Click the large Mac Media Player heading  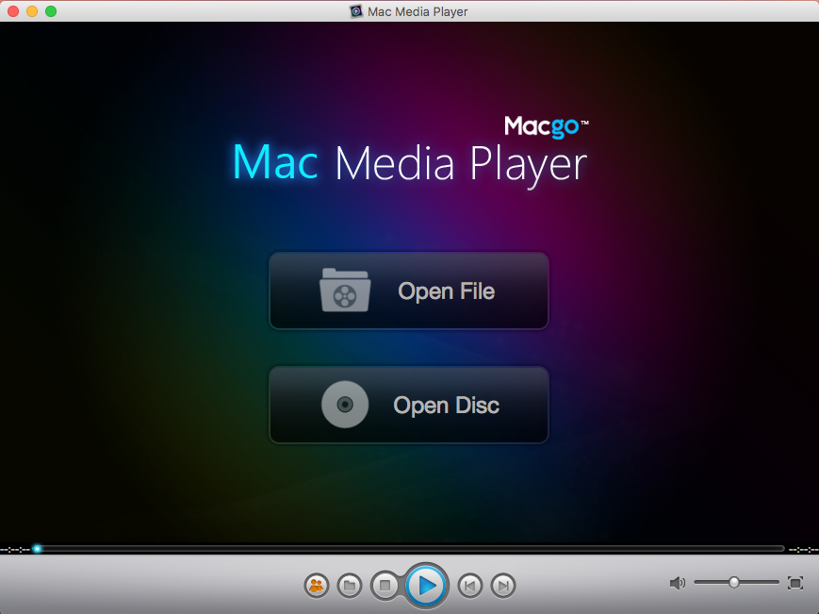[x=409, y=163]
